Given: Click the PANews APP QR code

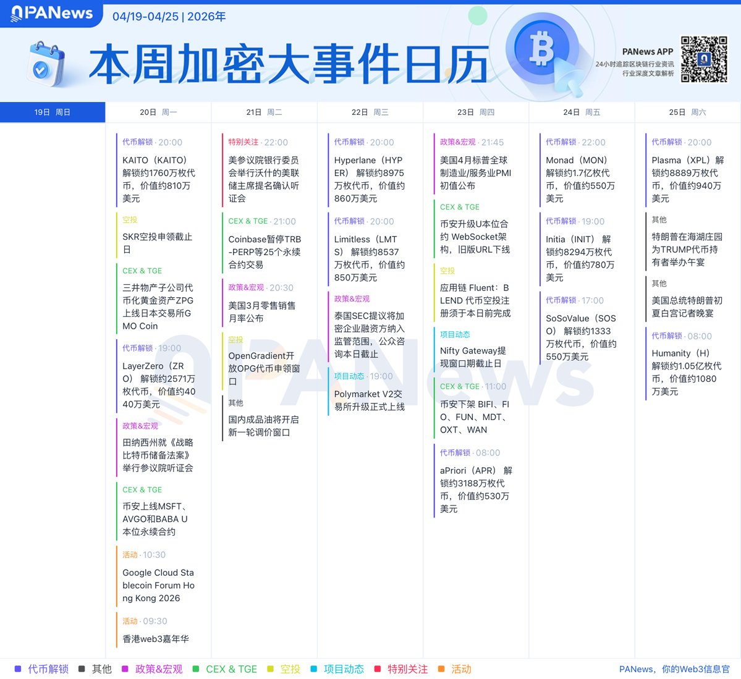Looking at the screenshot, I should (x=704, y=59).
